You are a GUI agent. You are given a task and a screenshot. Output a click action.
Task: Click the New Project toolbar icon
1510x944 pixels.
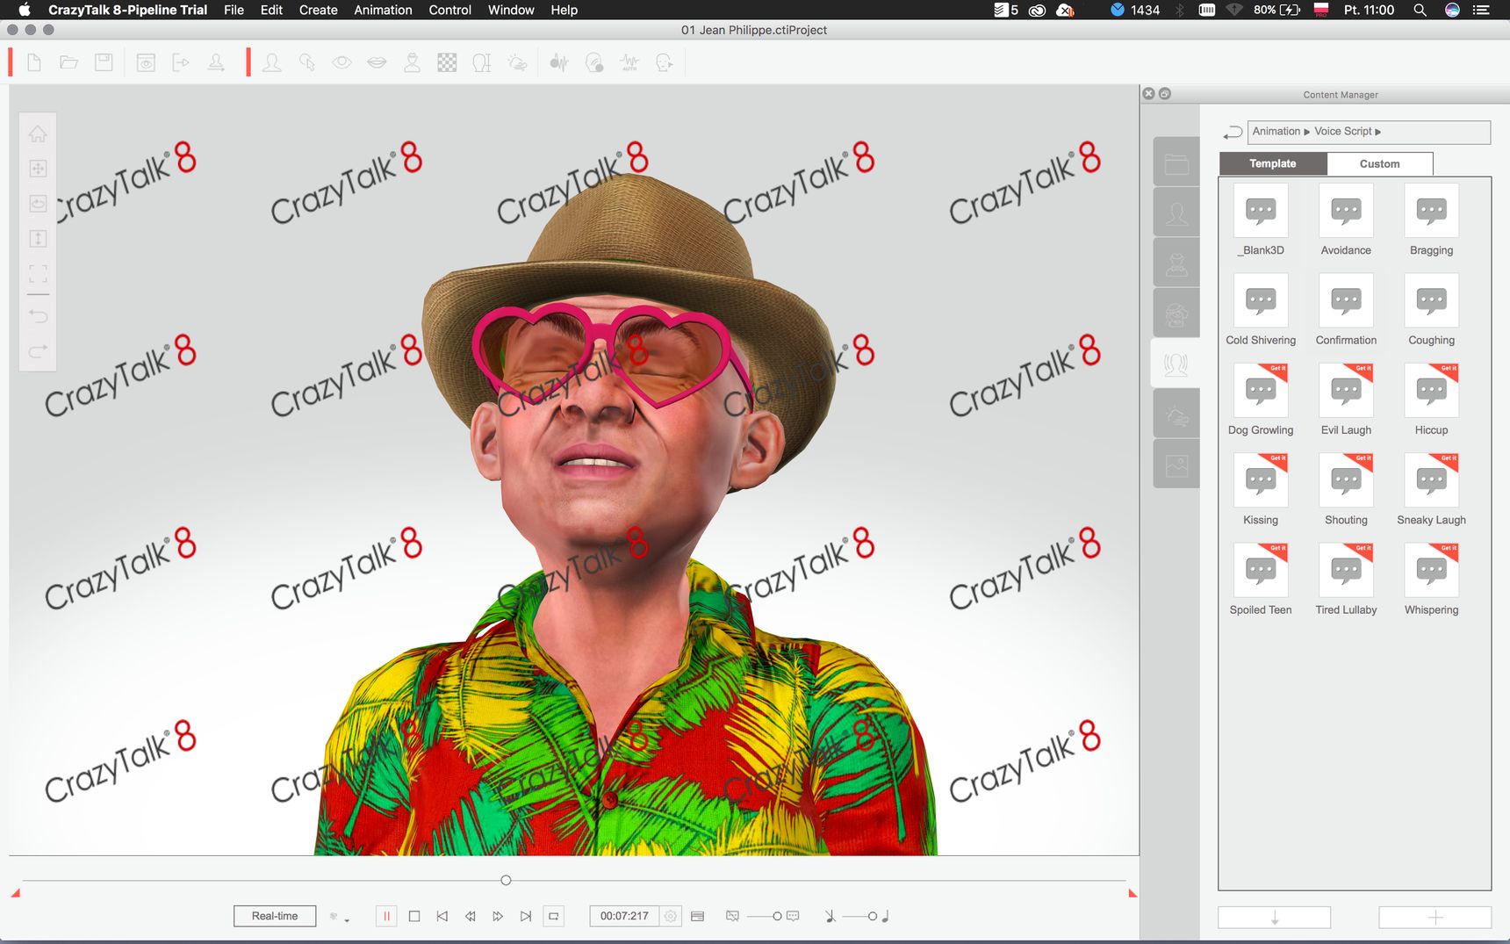tap(34, 62)
